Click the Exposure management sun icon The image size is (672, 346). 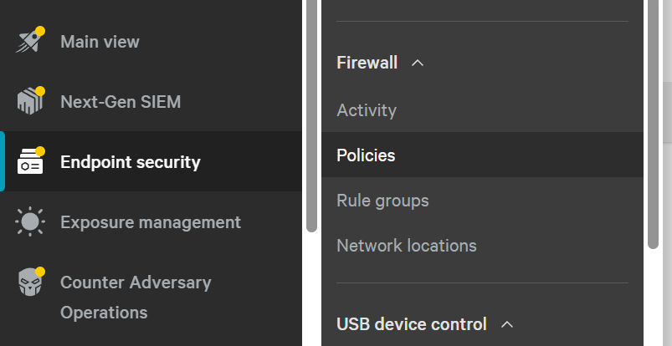30,221
